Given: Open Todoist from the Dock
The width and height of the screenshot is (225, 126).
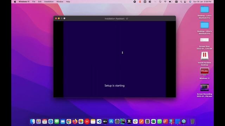Looking at the screenshot, I should point(166,121).
